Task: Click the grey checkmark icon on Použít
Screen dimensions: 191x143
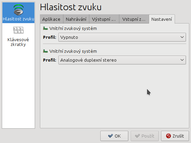Action: point(137,136)
